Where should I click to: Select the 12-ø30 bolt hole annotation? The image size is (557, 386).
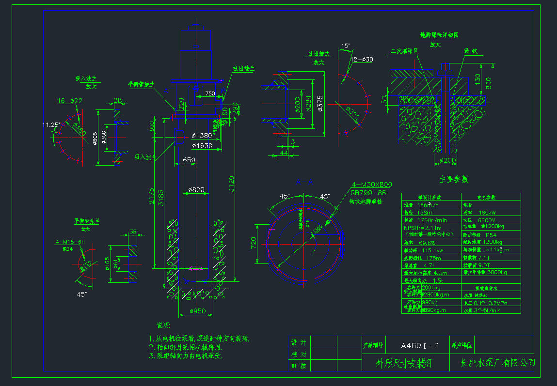[x=362, y=60]
